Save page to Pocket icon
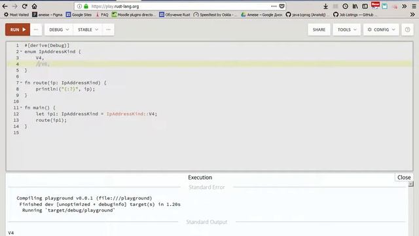This screenshot has width=419, height=236. click(282, 6)
